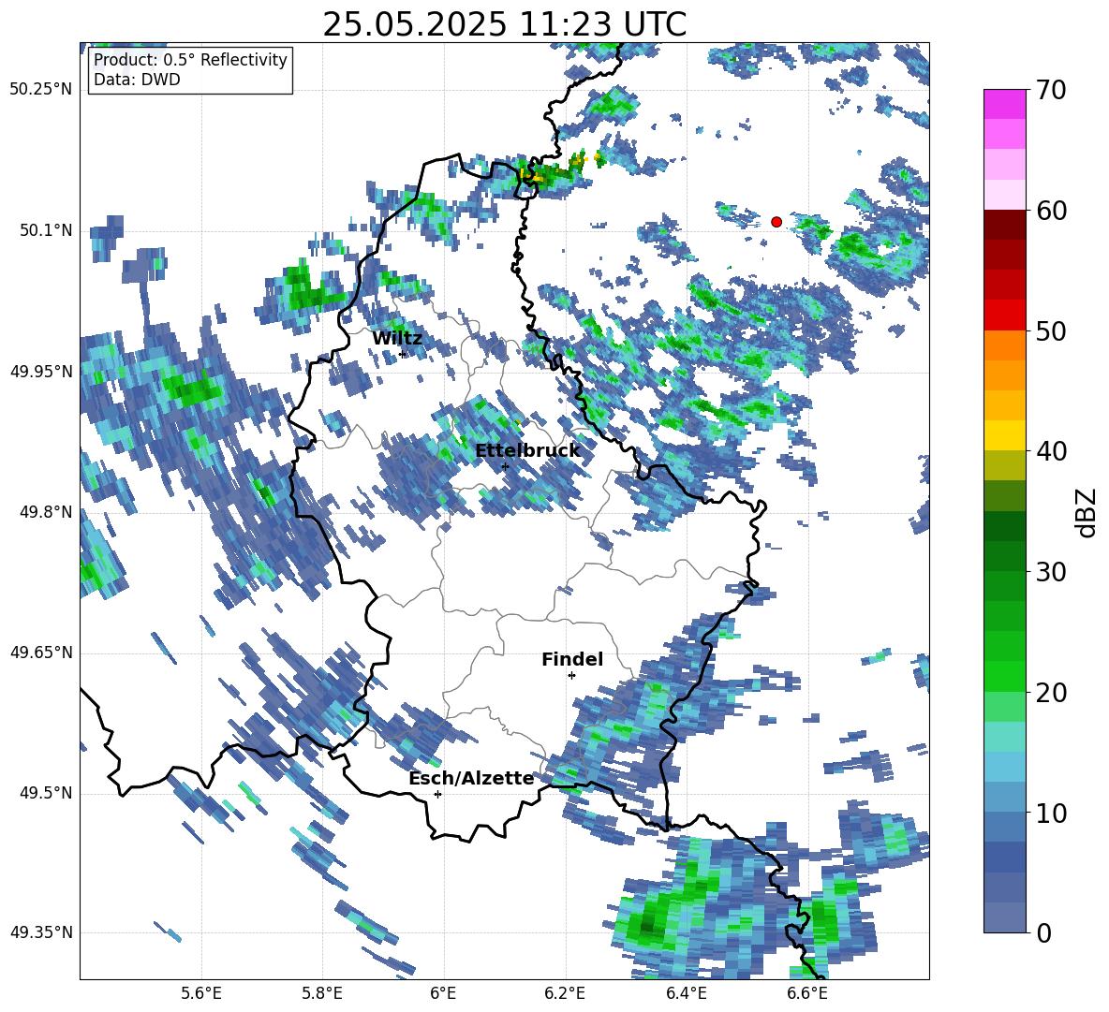Click the Data: DWD text
1109x1012 pixels.
coord(137,80)
